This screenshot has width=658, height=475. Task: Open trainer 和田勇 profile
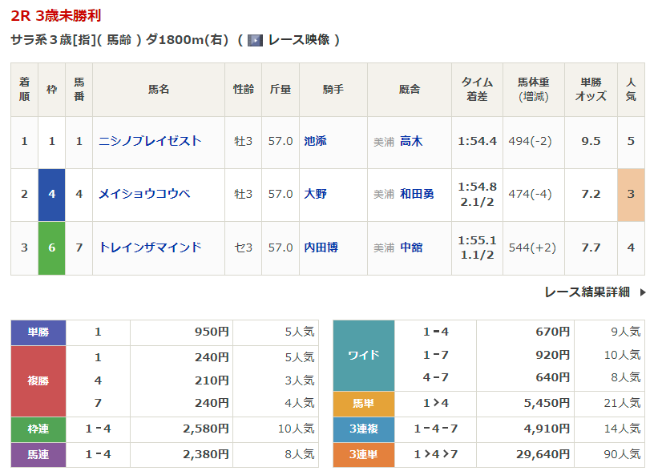417,194
